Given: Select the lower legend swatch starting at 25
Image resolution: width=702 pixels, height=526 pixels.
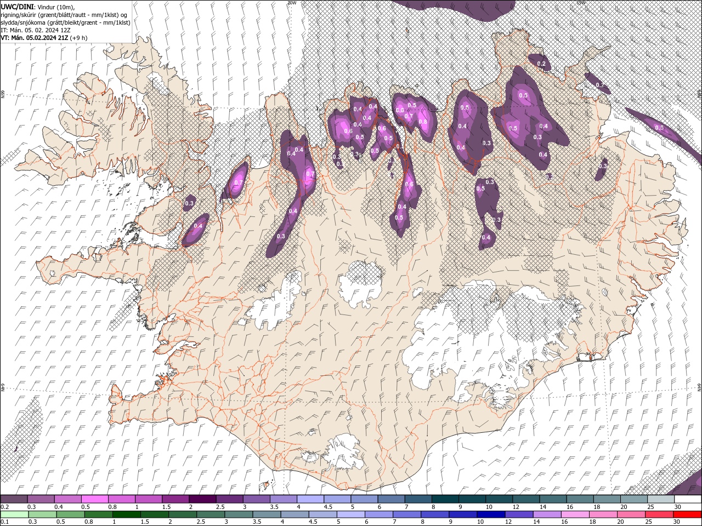Looking at the screenshot, I should 659,514.
